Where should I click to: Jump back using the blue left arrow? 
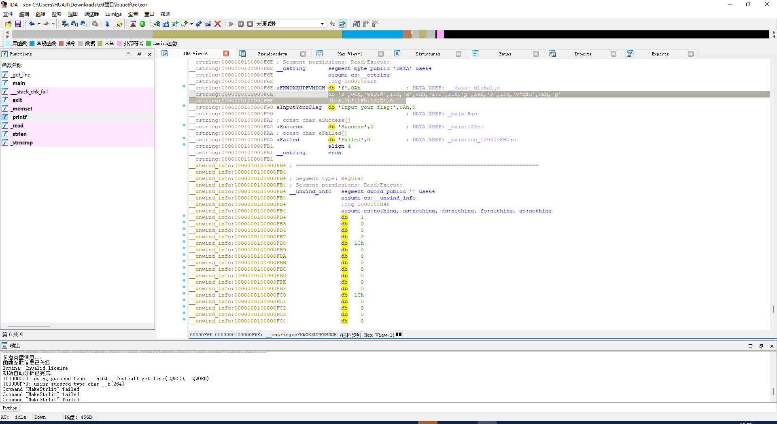(x=32, y=24)
